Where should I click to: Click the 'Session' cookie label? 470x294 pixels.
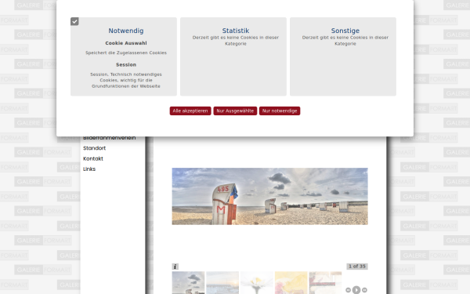pyautogui.click(x=126, y=65)
